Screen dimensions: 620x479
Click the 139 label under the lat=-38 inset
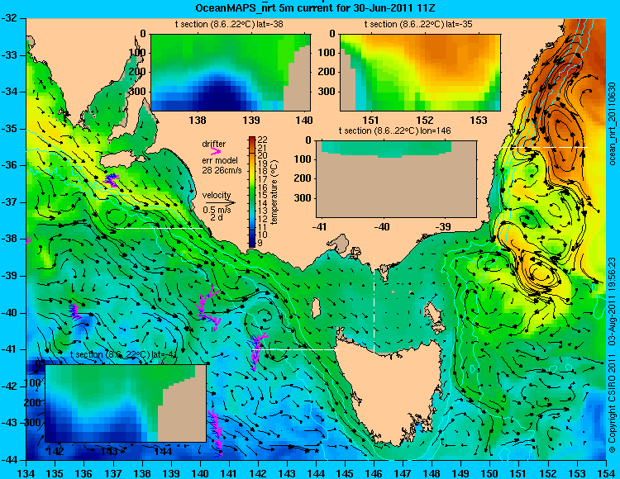(x=251, y=120)
